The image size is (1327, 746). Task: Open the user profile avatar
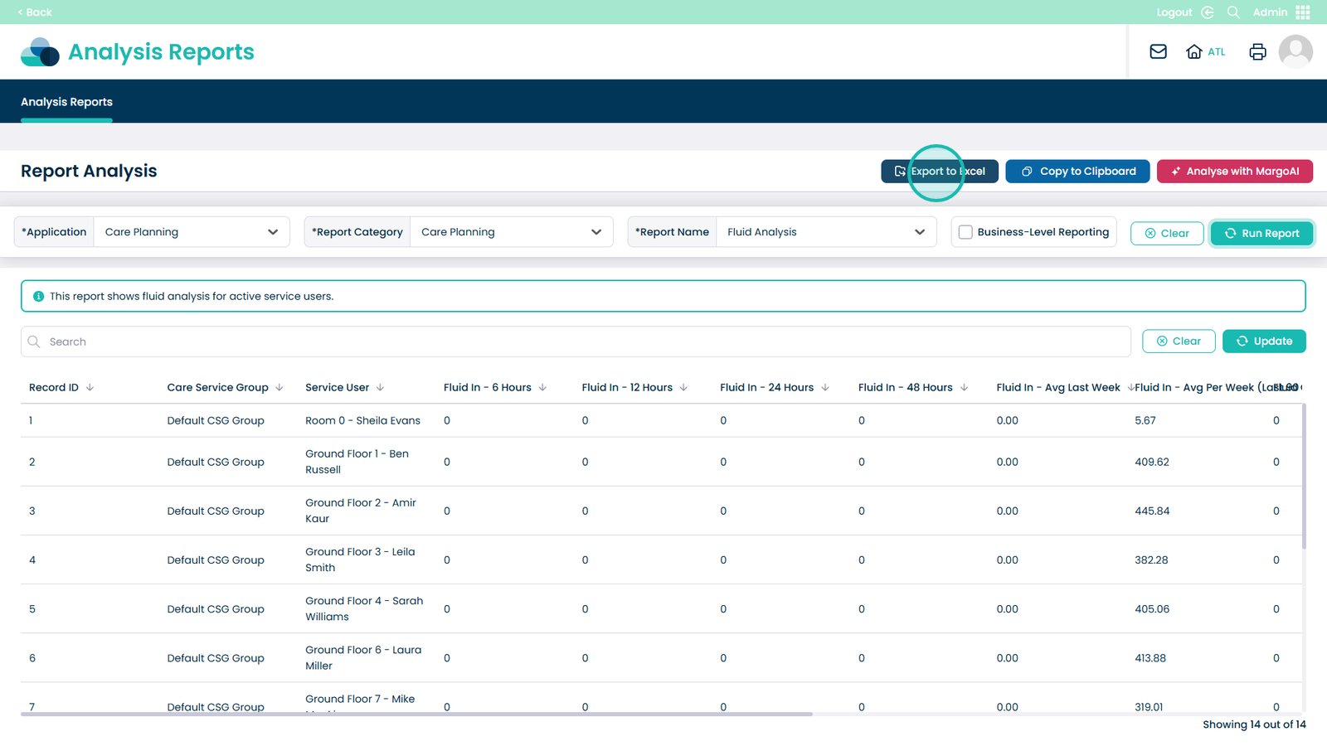tap(1295, 51)
